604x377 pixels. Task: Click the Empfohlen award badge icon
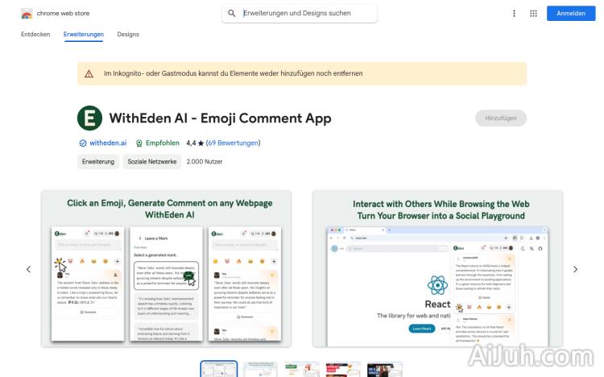pos(139,143)
